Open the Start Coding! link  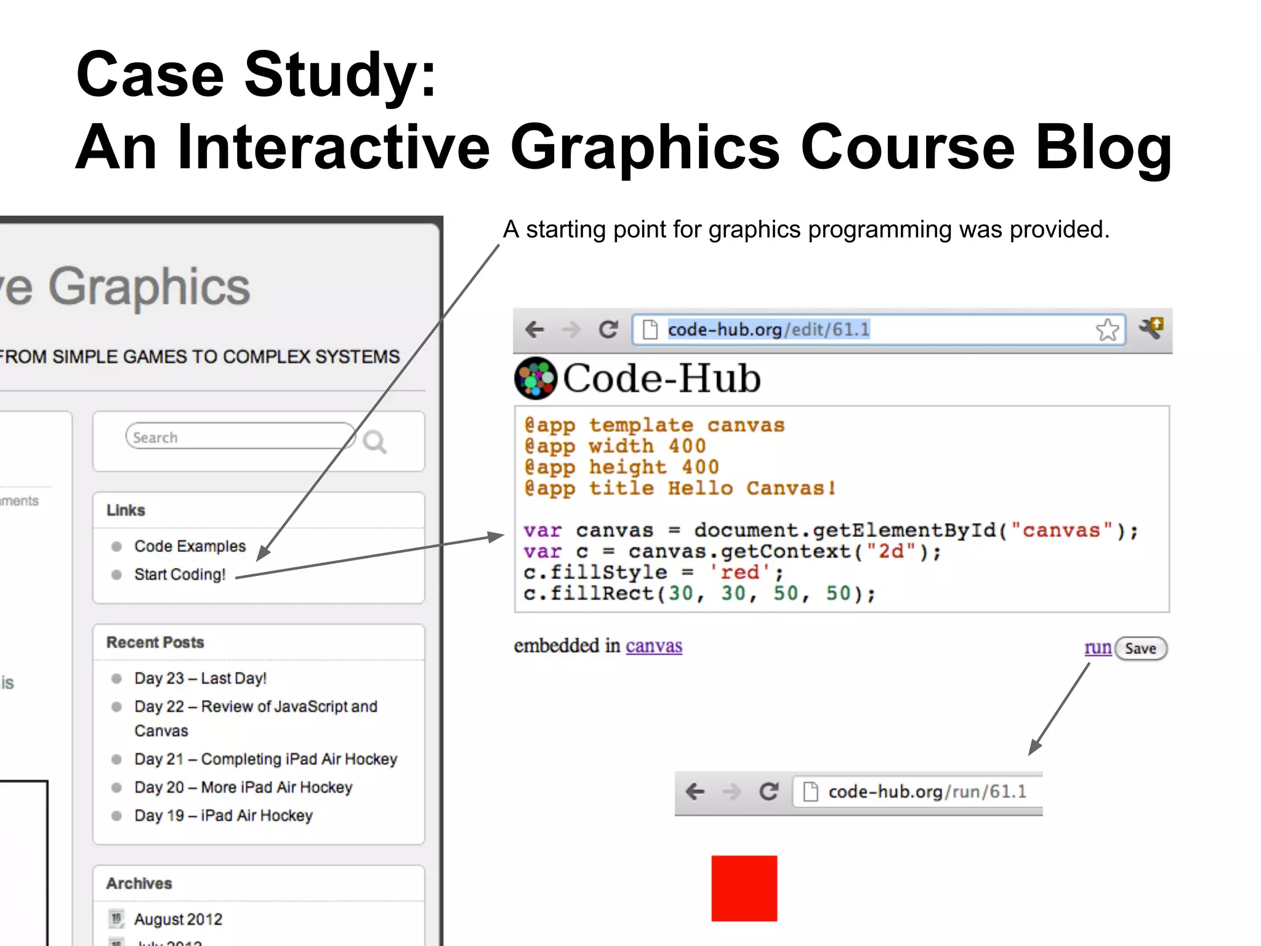pyautogui.click(x=180, y=575)
